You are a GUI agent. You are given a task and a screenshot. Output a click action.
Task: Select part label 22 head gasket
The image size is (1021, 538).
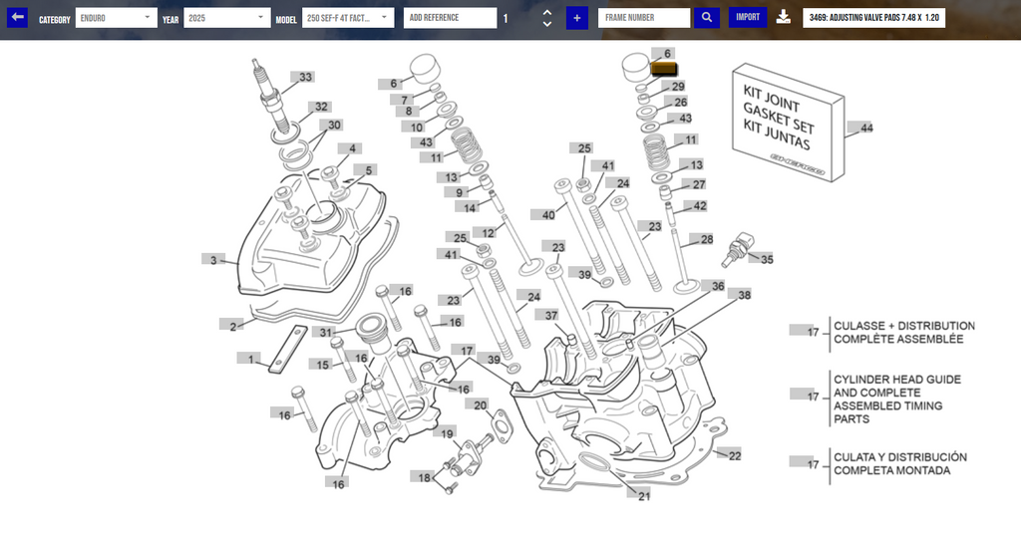tap(731, 456)
